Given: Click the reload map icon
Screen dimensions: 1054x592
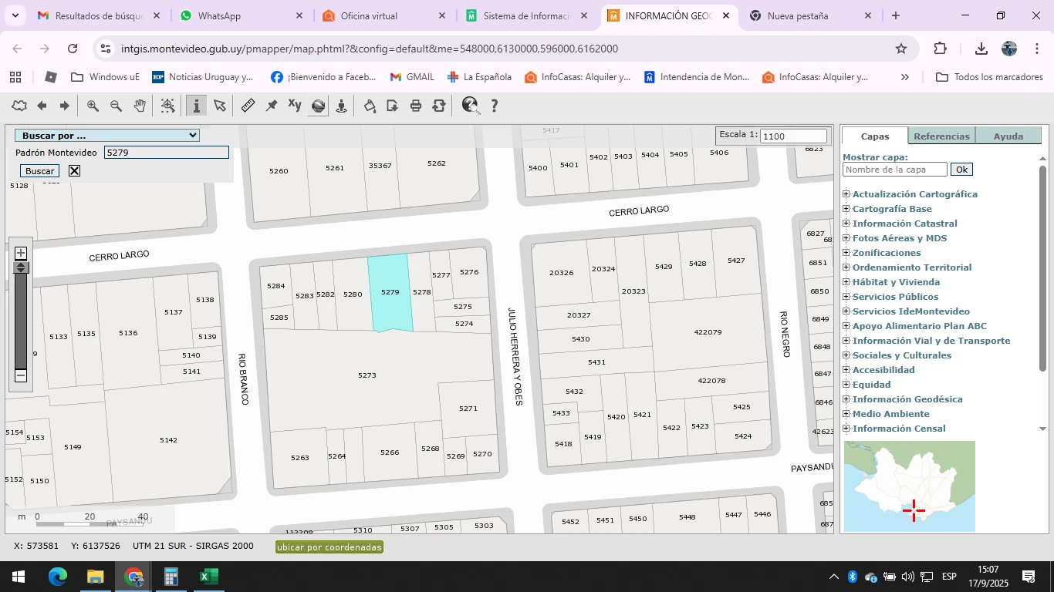Looking at the screenshot, I should click(x=439, y=106).
